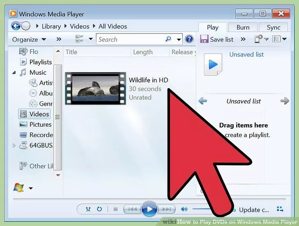Select All Videos in the breadcrumb

pos(113,26)
